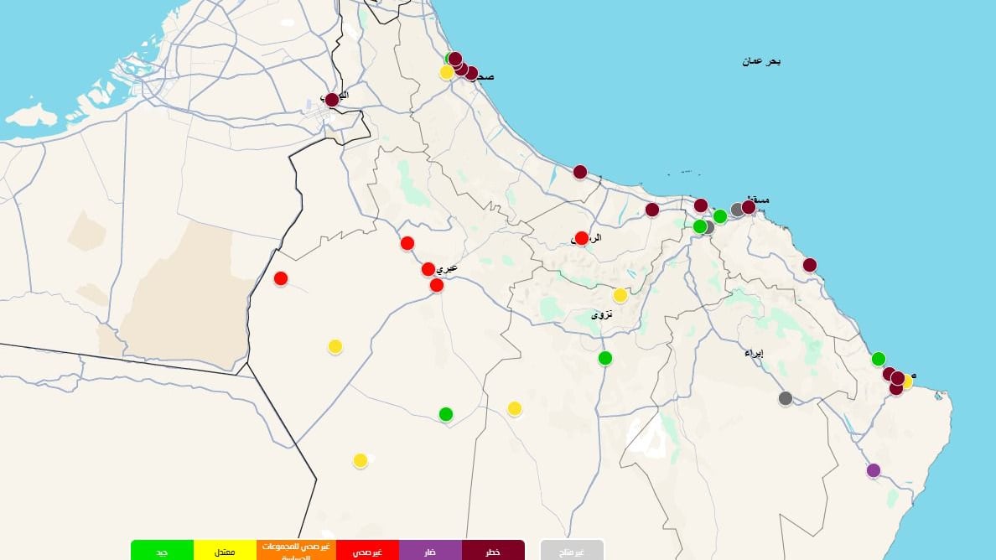The width and height of the screenshot is (996, 560).
Task: Select the gray marker south of إبراء
Action: click(786, 398)
